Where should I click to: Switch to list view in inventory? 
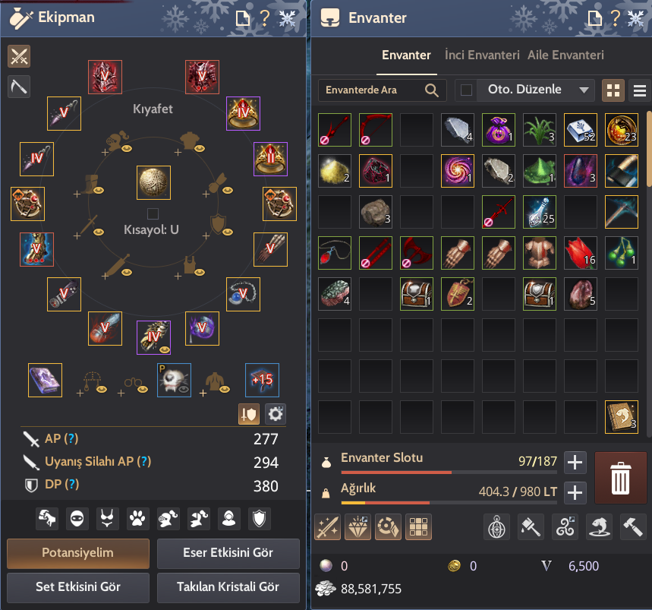coord(640,90)
